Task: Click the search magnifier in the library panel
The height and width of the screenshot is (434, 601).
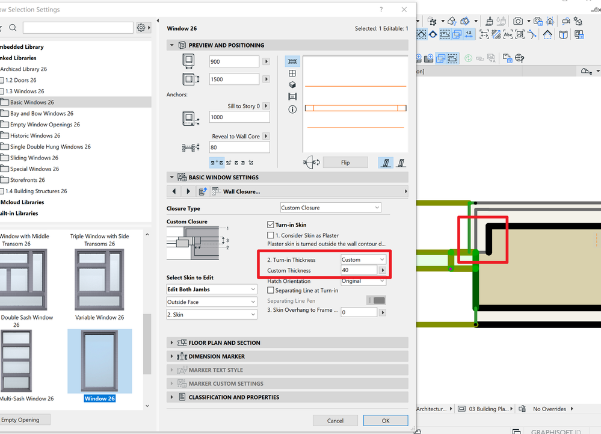Action: 13,28
